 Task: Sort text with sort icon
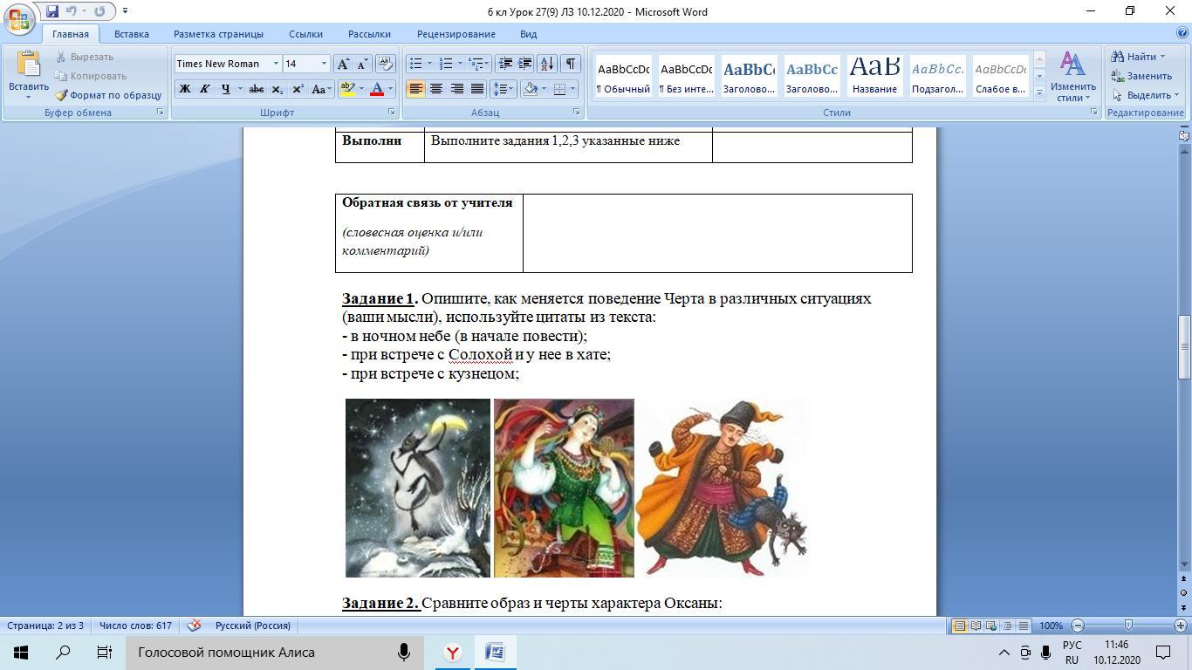click(547, 64)
